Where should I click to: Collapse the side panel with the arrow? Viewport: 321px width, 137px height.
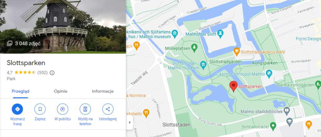[129, 123]
